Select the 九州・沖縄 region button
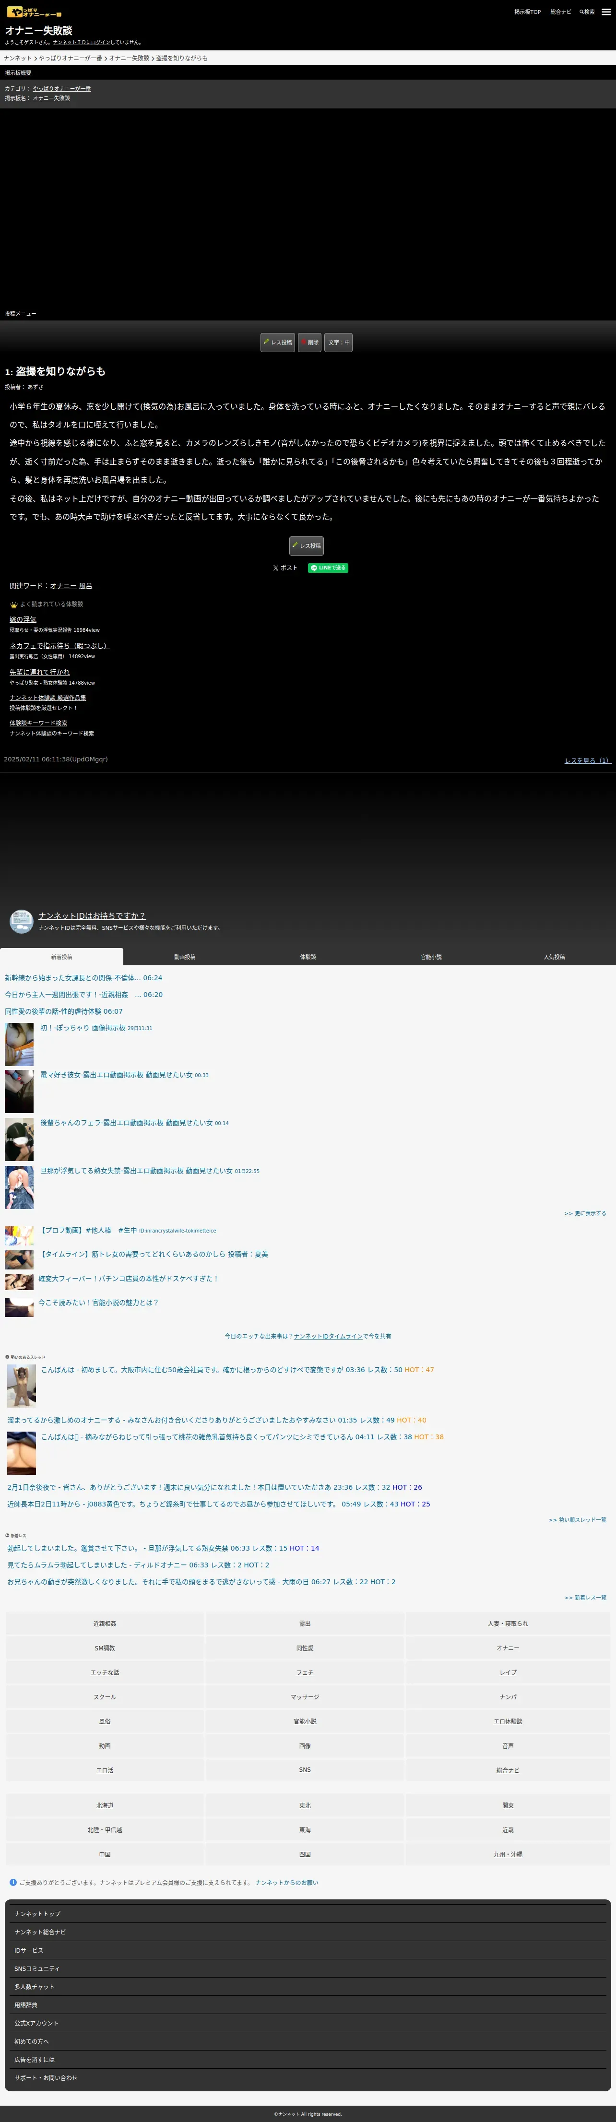 coord(508,1854)
